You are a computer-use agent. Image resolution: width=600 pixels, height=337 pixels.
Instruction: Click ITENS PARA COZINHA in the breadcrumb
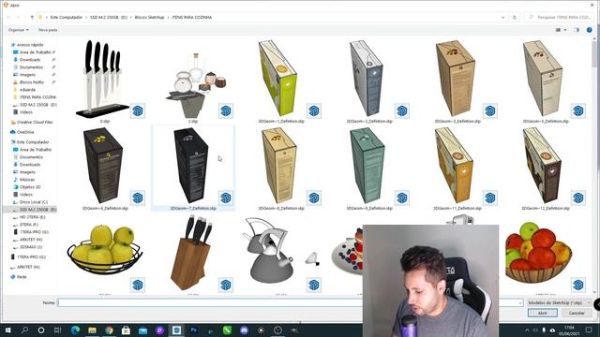[x=191, y=17]
